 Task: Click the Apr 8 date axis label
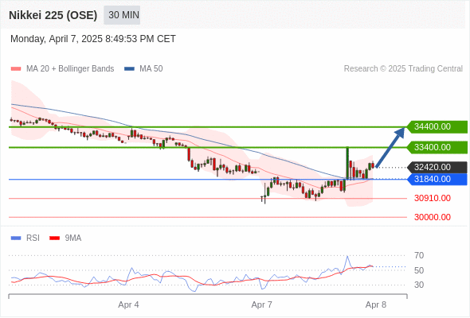pos(376,304)
